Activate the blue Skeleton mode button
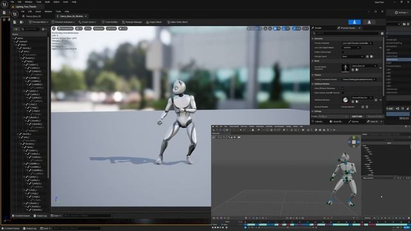Image resolution: width=411 pixels, height=231 pixels. point(354,22)
